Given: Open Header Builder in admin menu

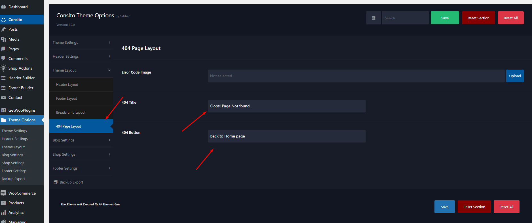Looking at the screenshot, I should point(22,78).
